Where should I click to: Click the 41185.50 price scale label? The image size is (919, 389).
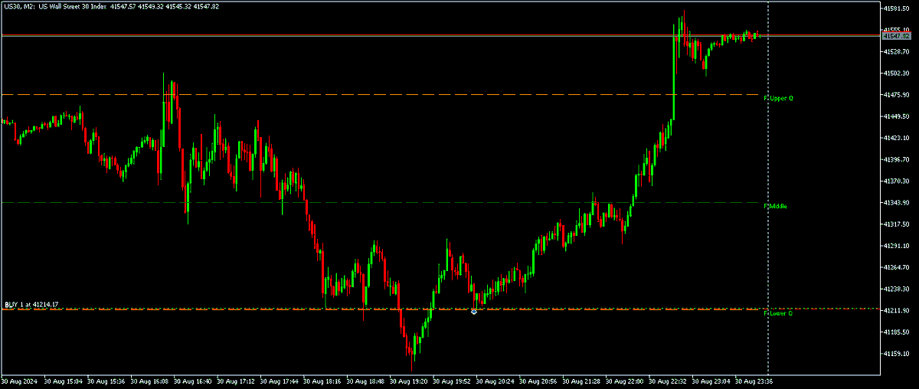896,332
